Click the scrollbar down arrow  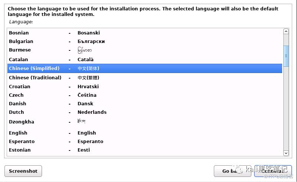[x=286, y=153]
